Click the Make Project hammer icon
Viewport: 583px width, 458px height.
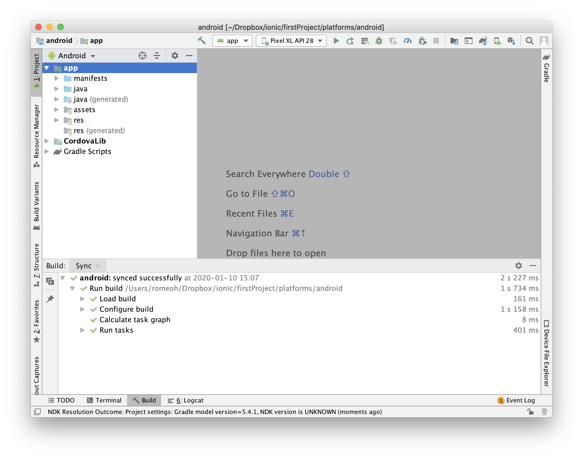pyautogui.click(x=202, y=41)
